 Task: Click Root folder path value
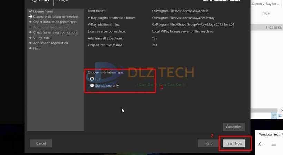pyautogui.click(x=180, y=11)
